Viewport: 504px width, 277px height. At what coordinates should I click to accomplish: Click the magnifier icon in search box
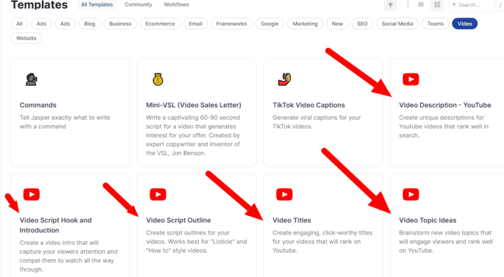pyautogui.click(x=454, y=5)
